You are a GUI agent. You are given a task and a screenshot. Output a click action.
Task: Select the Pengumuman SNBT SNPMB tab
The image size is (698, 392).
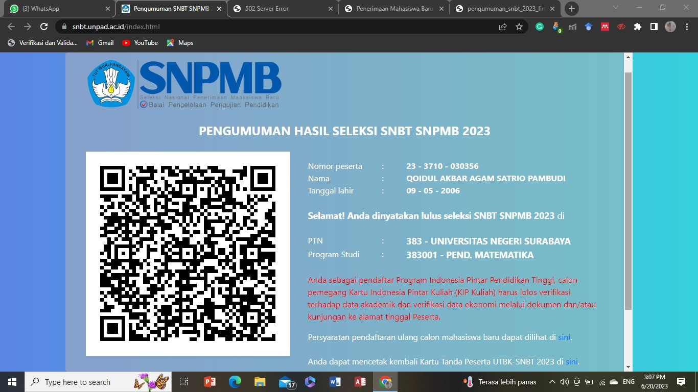pos(170,9)
